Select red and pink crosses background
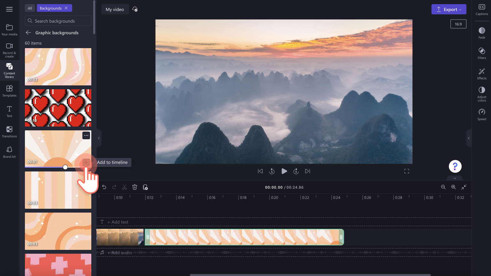 [58, 265]
